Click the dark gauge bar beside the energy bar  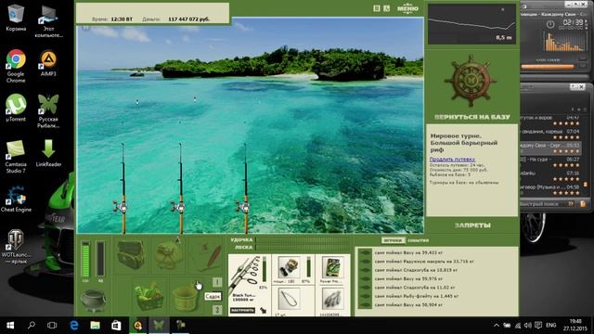pos(100,260)
